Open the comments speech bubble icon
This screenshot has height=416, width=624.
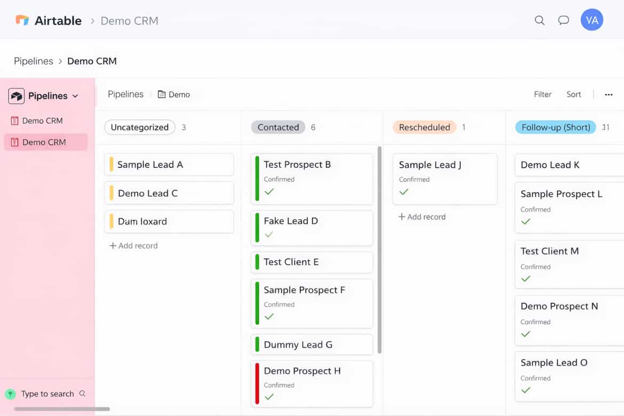pos(563,20)
